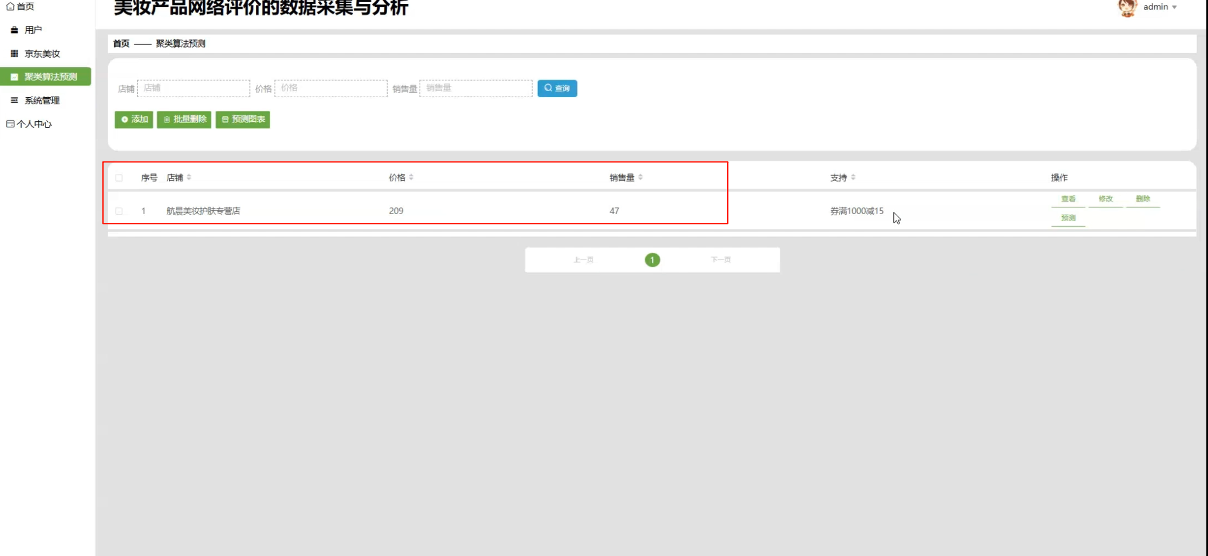Sort by 支持 column arrows
Image resolution: width=1208 pixels, height=556 pixels.
click(x=853, y=177)
